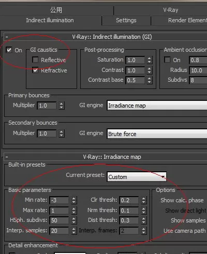Click the Max rate field

(x=59, y=211)
